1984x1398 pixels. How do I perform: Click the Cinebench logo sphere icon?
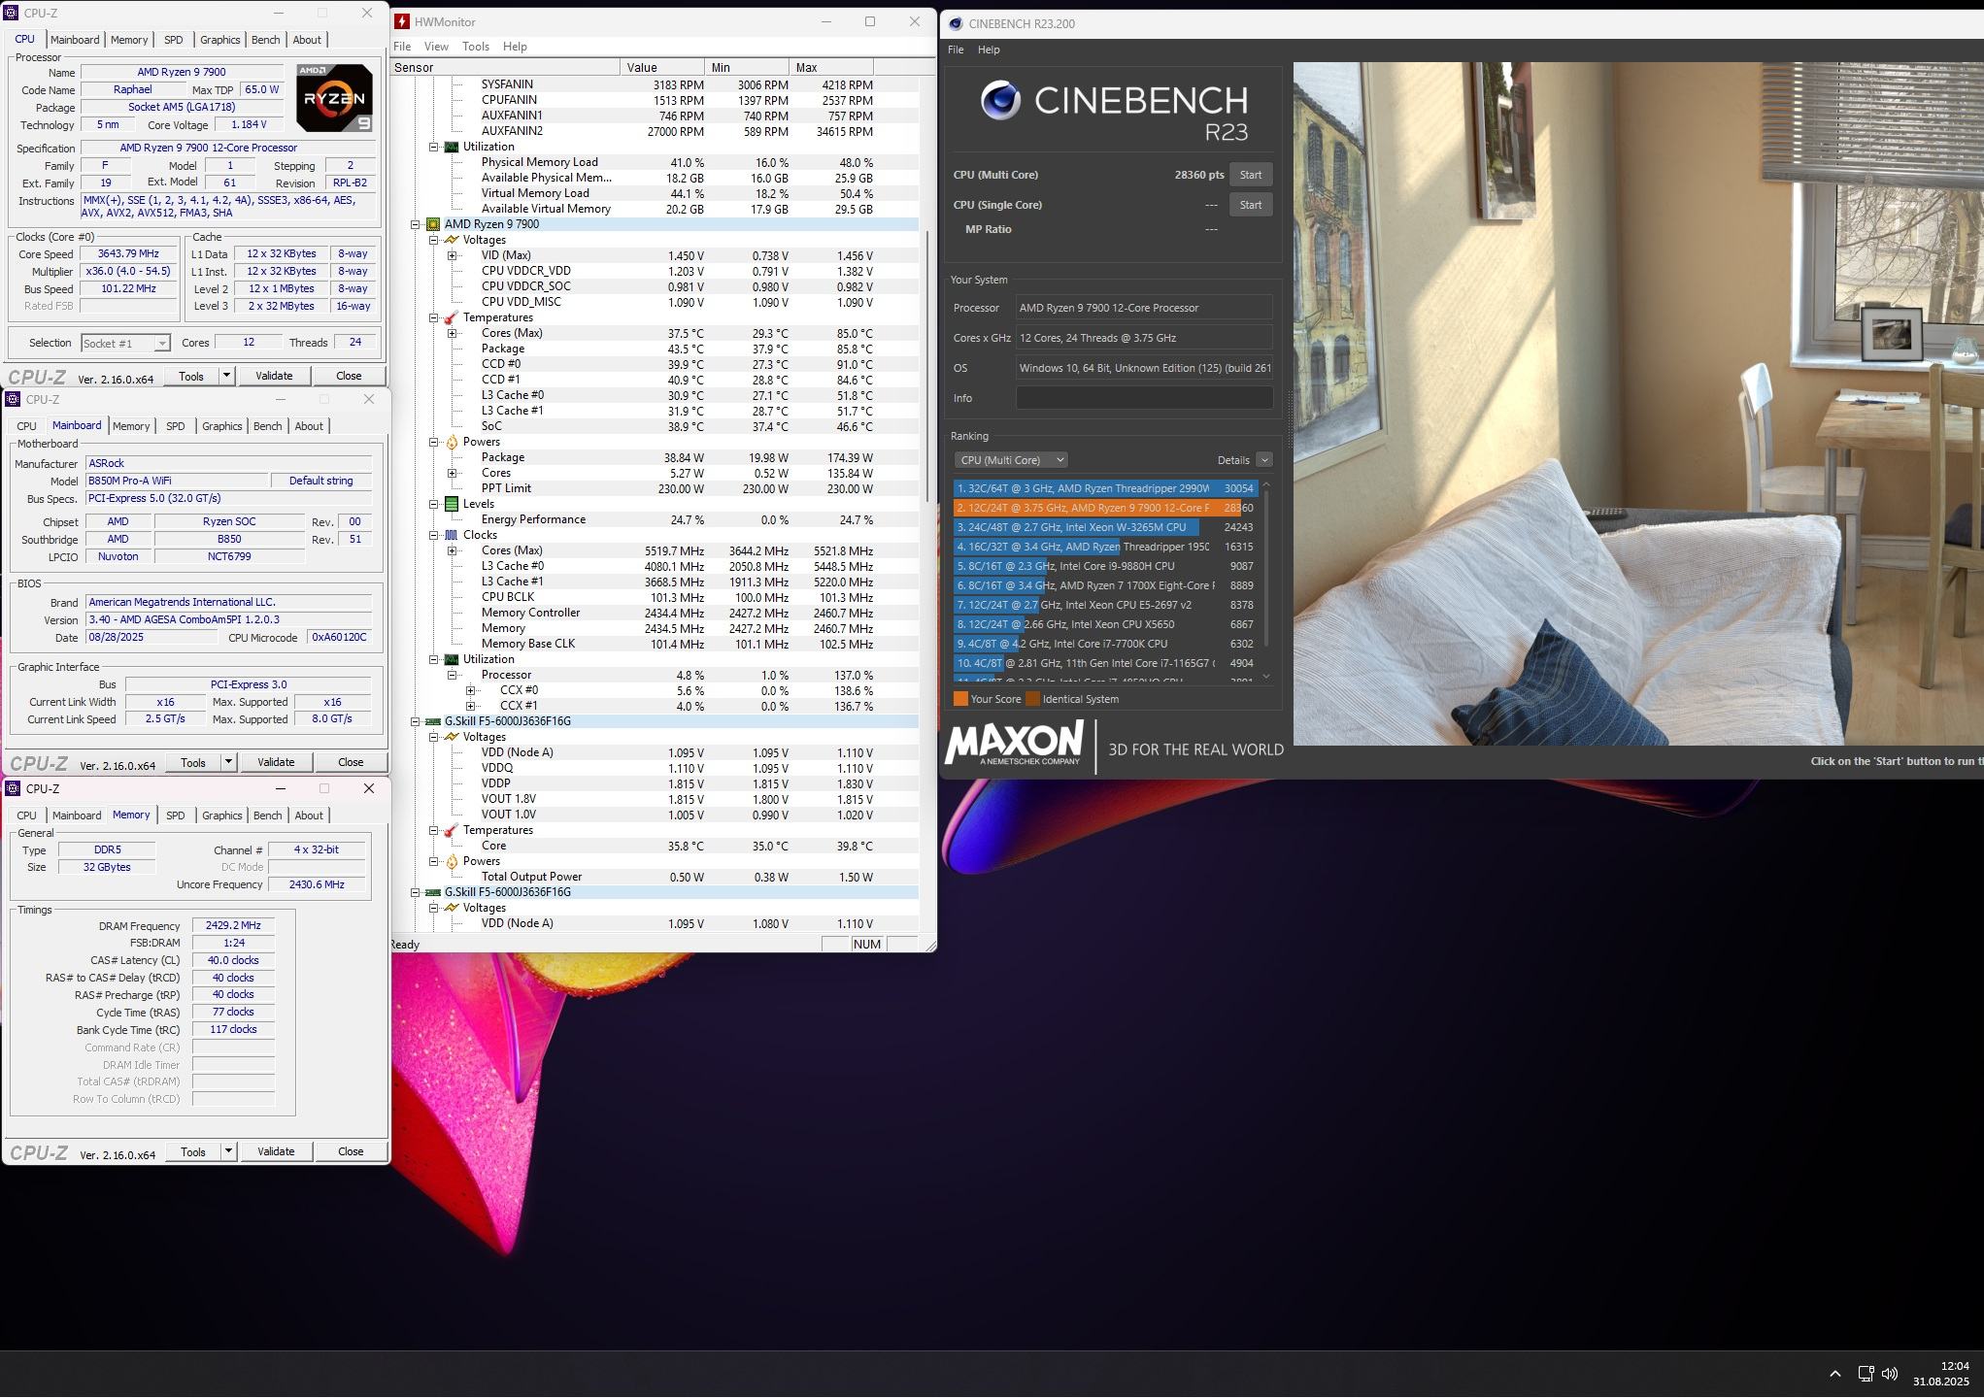(1000, 100)
